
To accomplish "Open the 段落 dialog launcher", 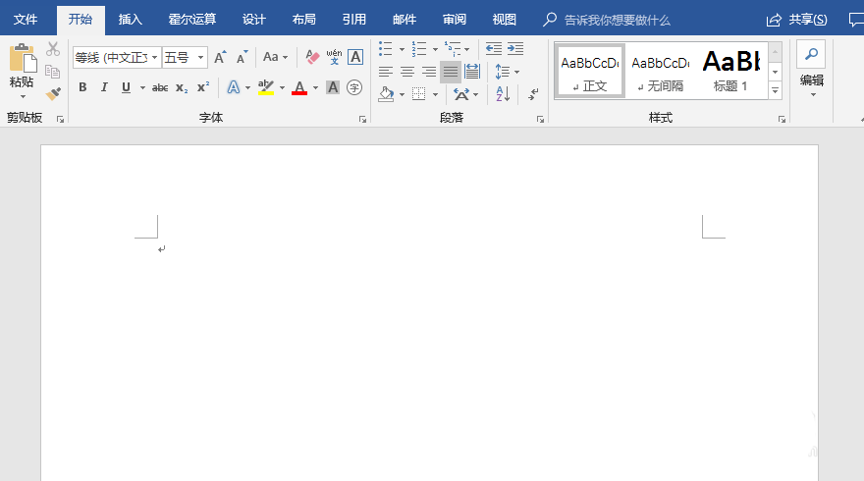I will point(541,119).
